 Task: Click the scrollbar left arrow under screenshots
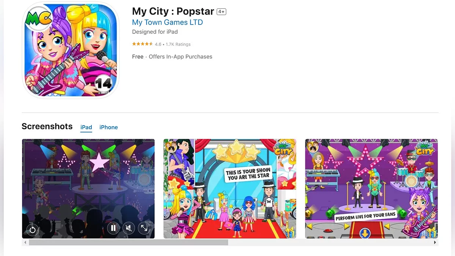coord(25,242)
